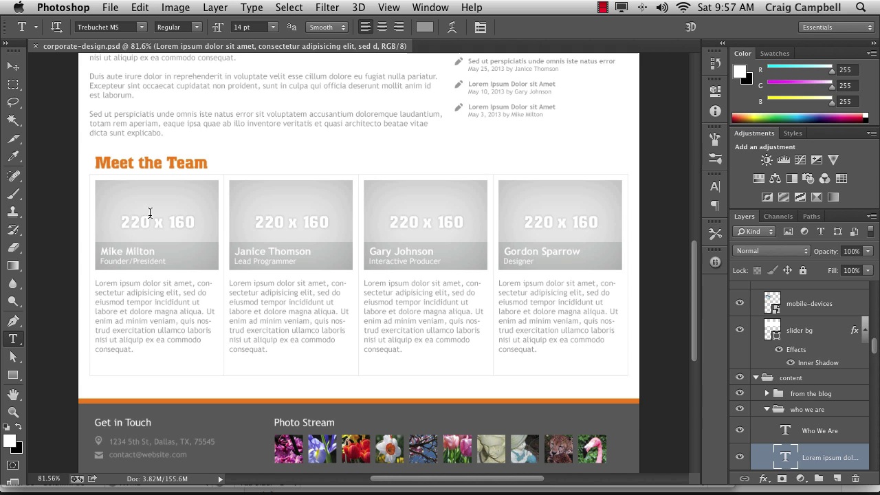Add a Vibrance adjustment
Image resolution: width=880 pixels, height=495 pixels.
click(833, 160)
